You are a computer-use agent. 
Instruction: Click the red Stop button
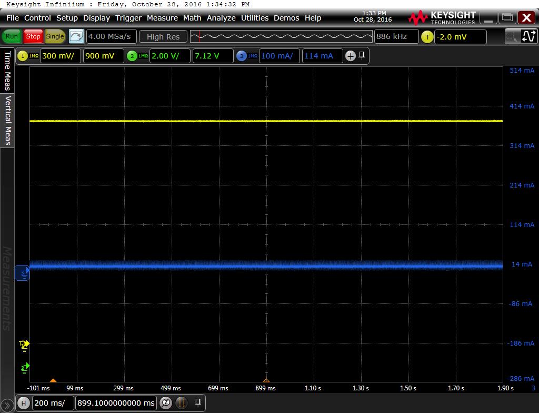click(33, 36)
